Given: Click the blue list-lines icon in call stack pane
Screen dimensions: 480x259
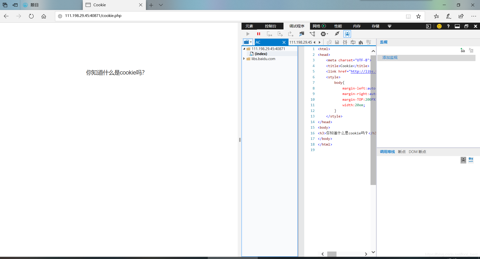Looking at the screenshot, I should 471,160.
